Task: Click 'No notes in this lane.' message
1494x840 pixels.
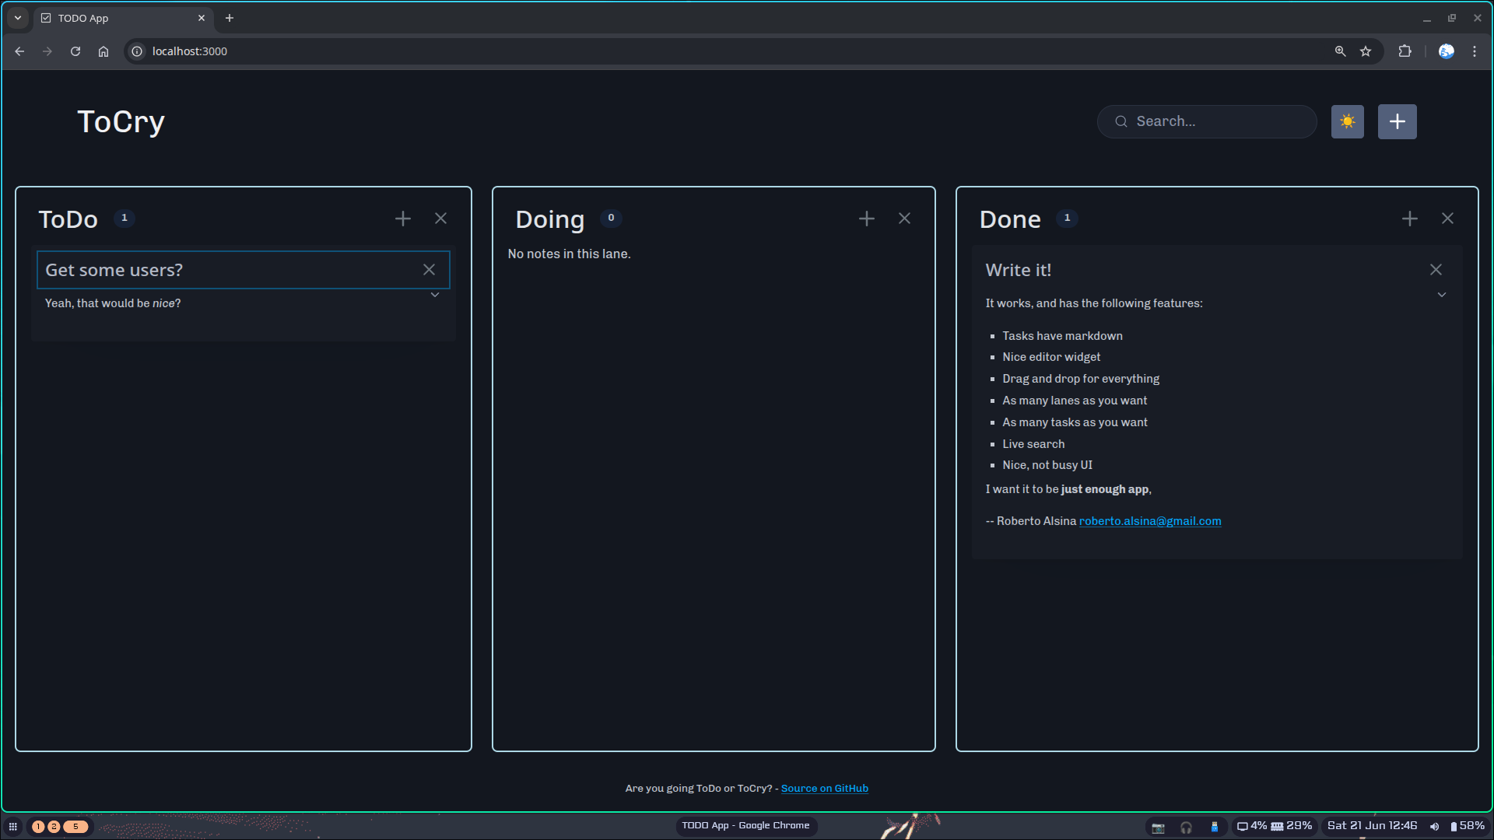Action: 569,254
